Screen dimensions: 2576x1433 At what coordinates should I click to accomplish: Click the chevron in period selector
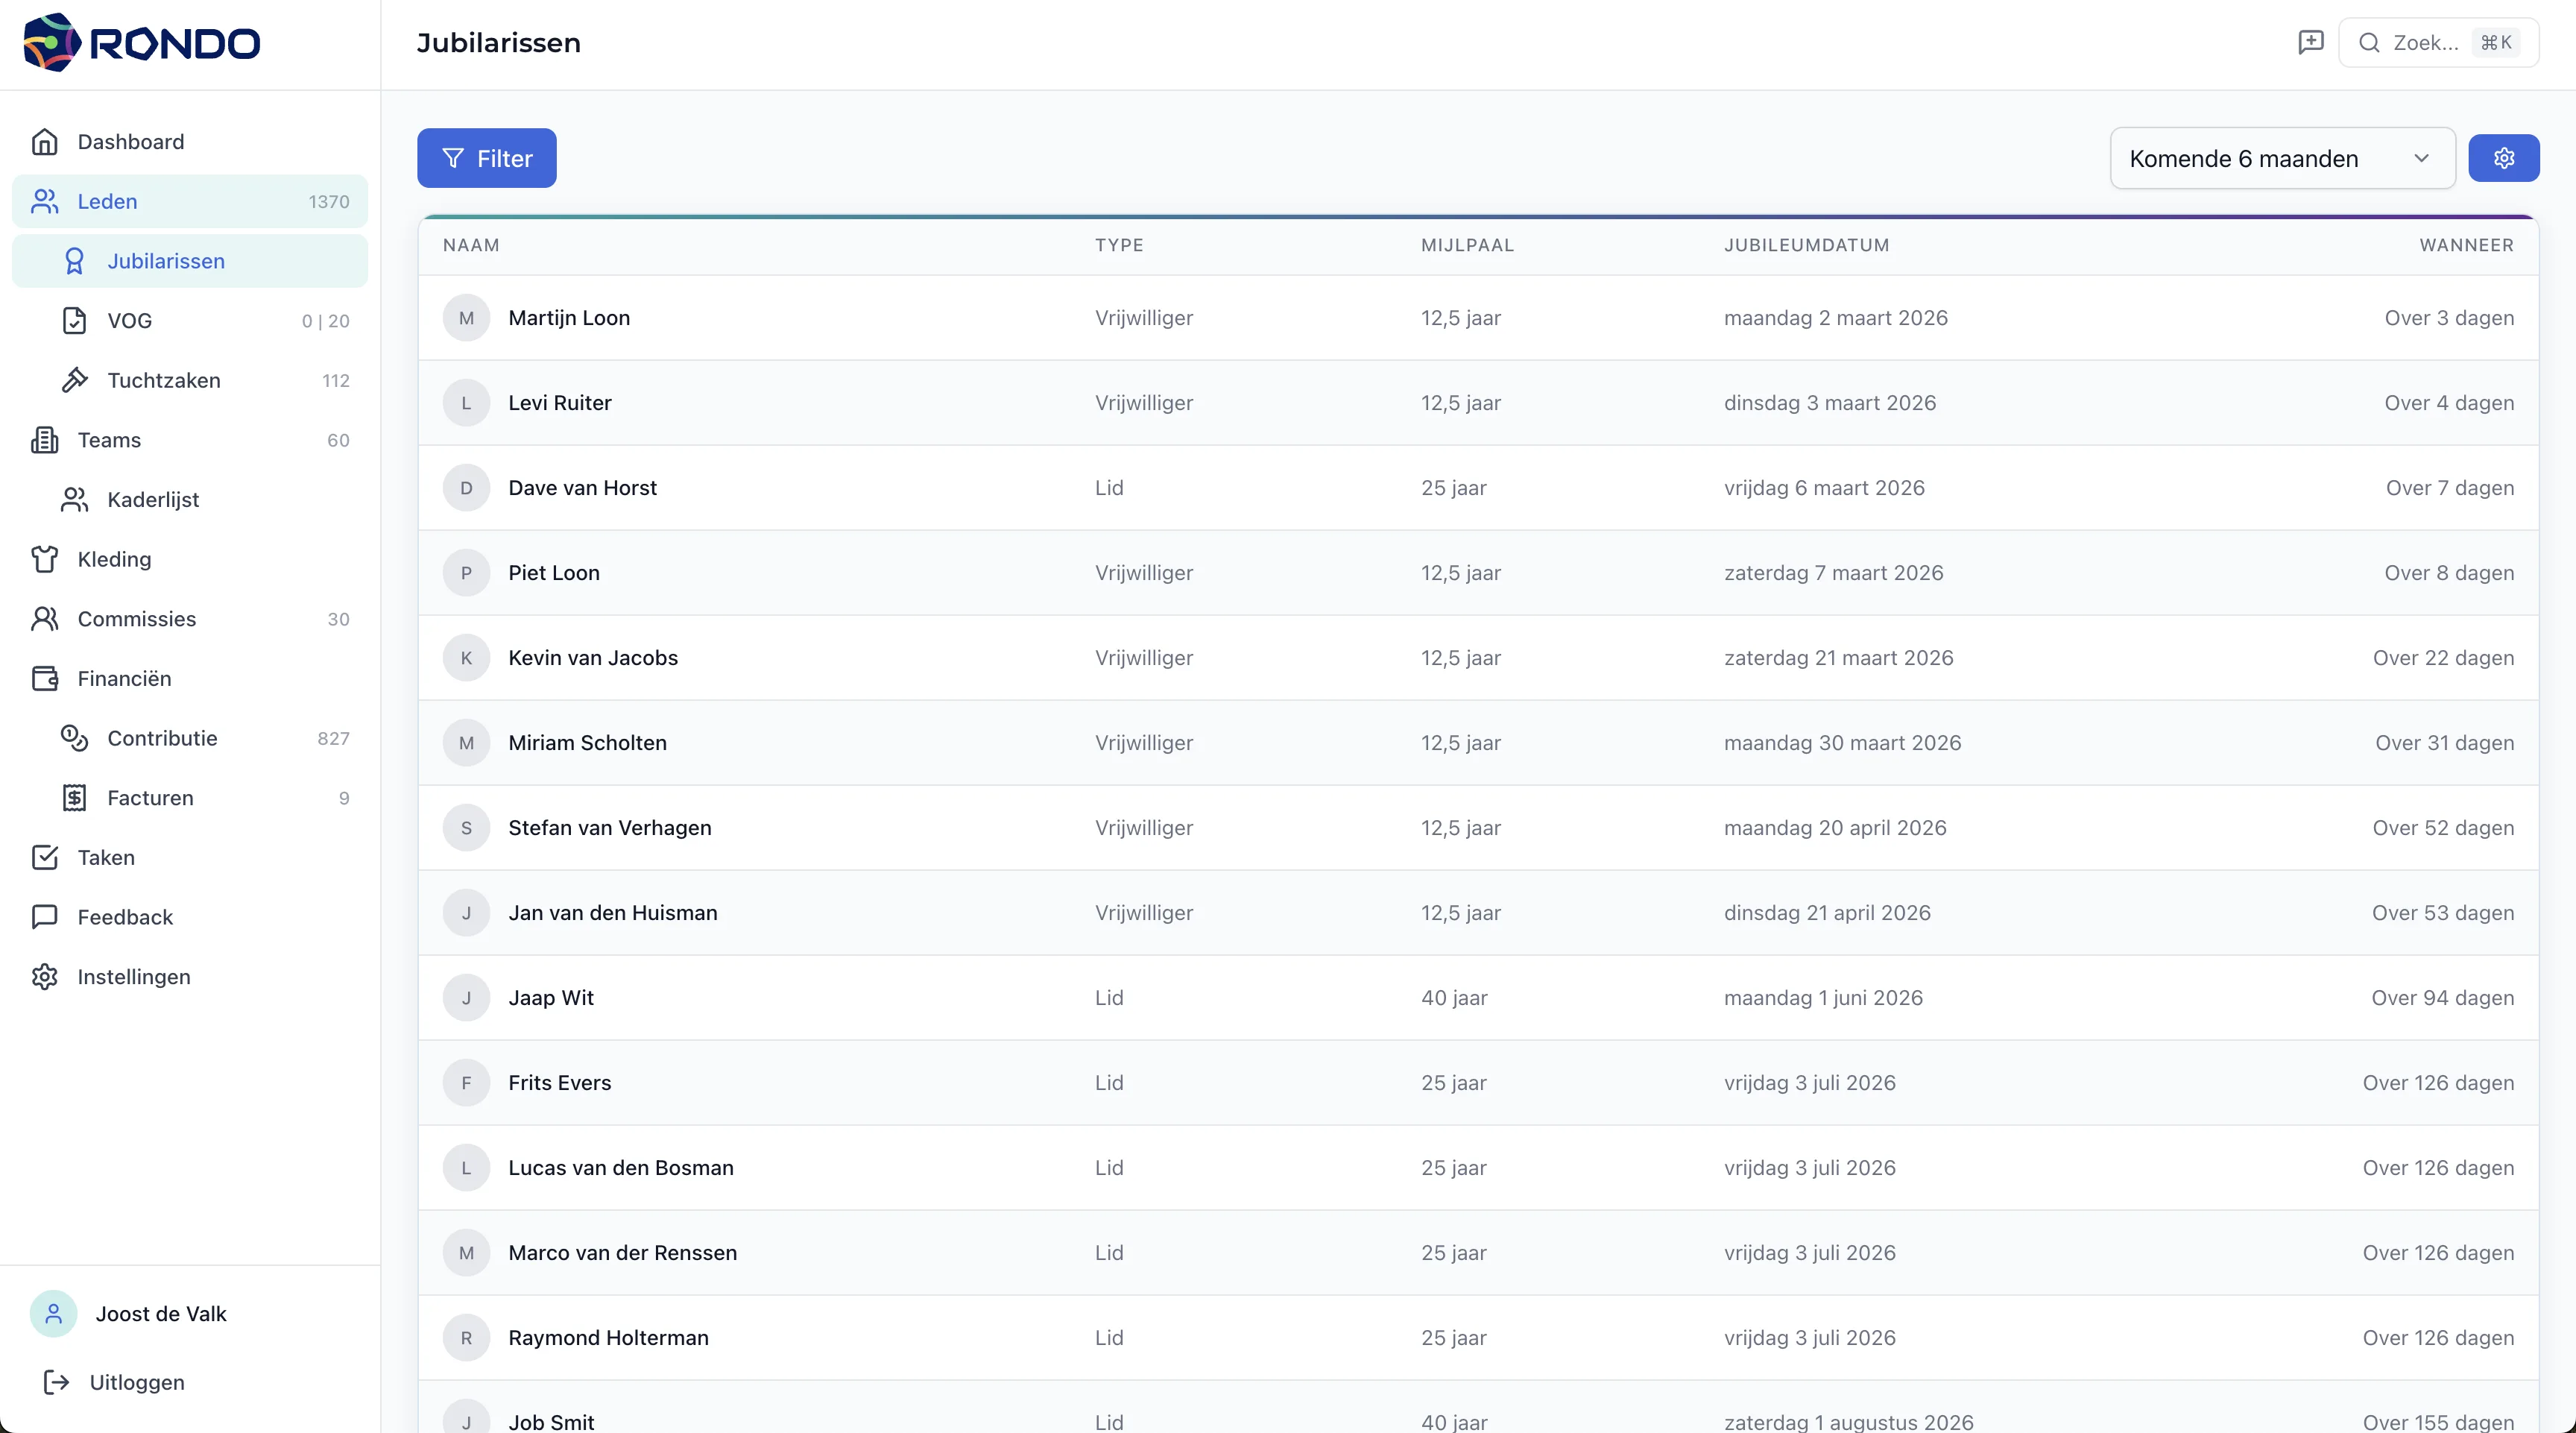2421,158
